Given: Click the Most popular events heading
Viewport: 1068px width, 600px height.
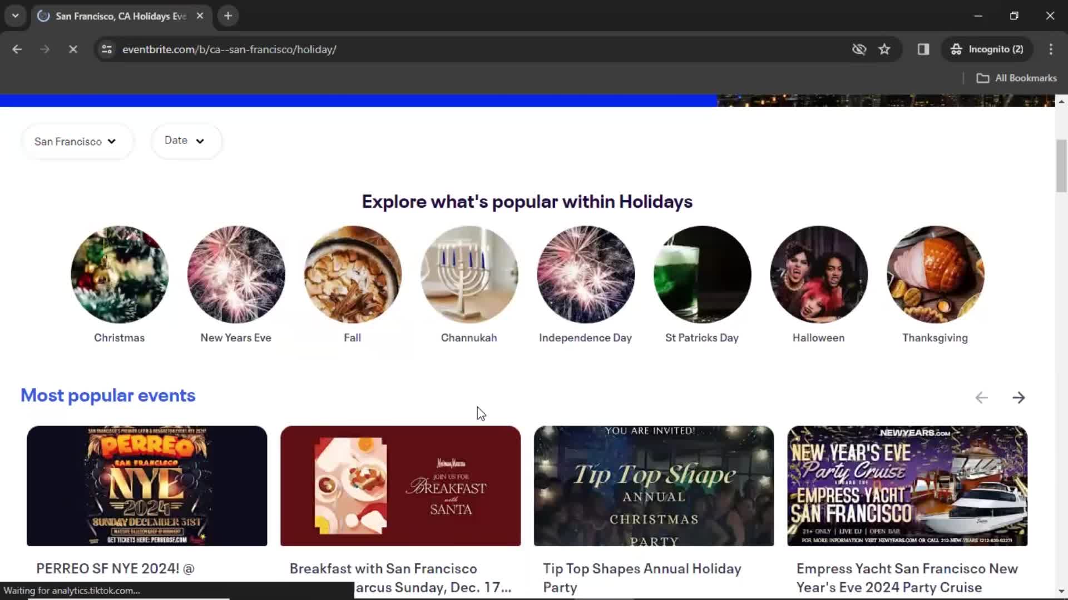Looking at the screenshot, I should [x=108, y=396].
